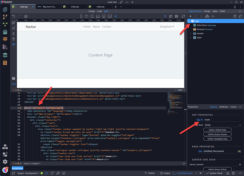Screen dimensions: 244x176
Task: Open the Events properties tab
Action: [233, 107]
